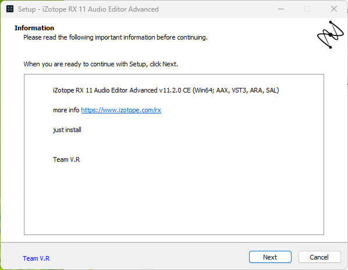Image resolution: width=348 pixels, height=270 pixels.
Task: Click the Next button
Action: 270,257
